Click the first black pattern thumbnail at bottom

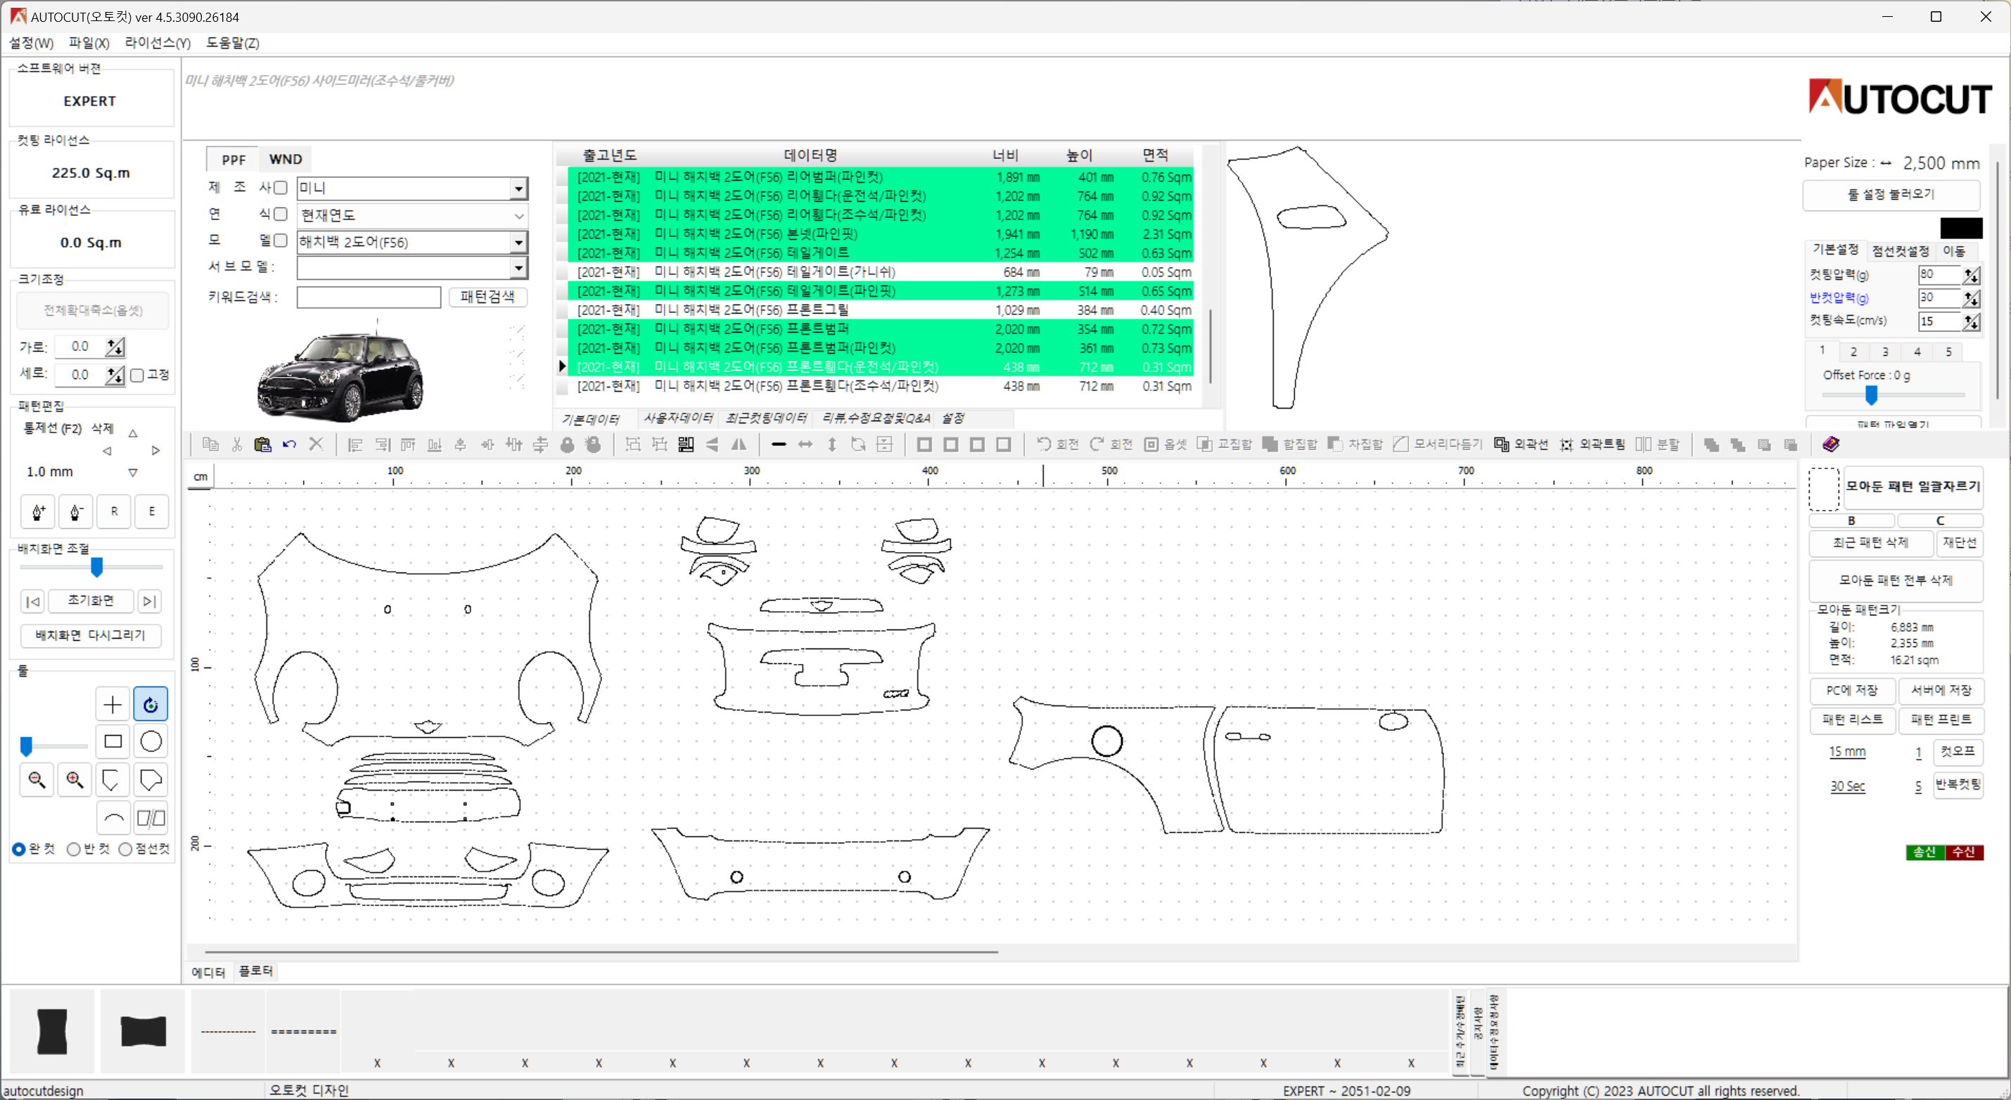[52, 1031]
